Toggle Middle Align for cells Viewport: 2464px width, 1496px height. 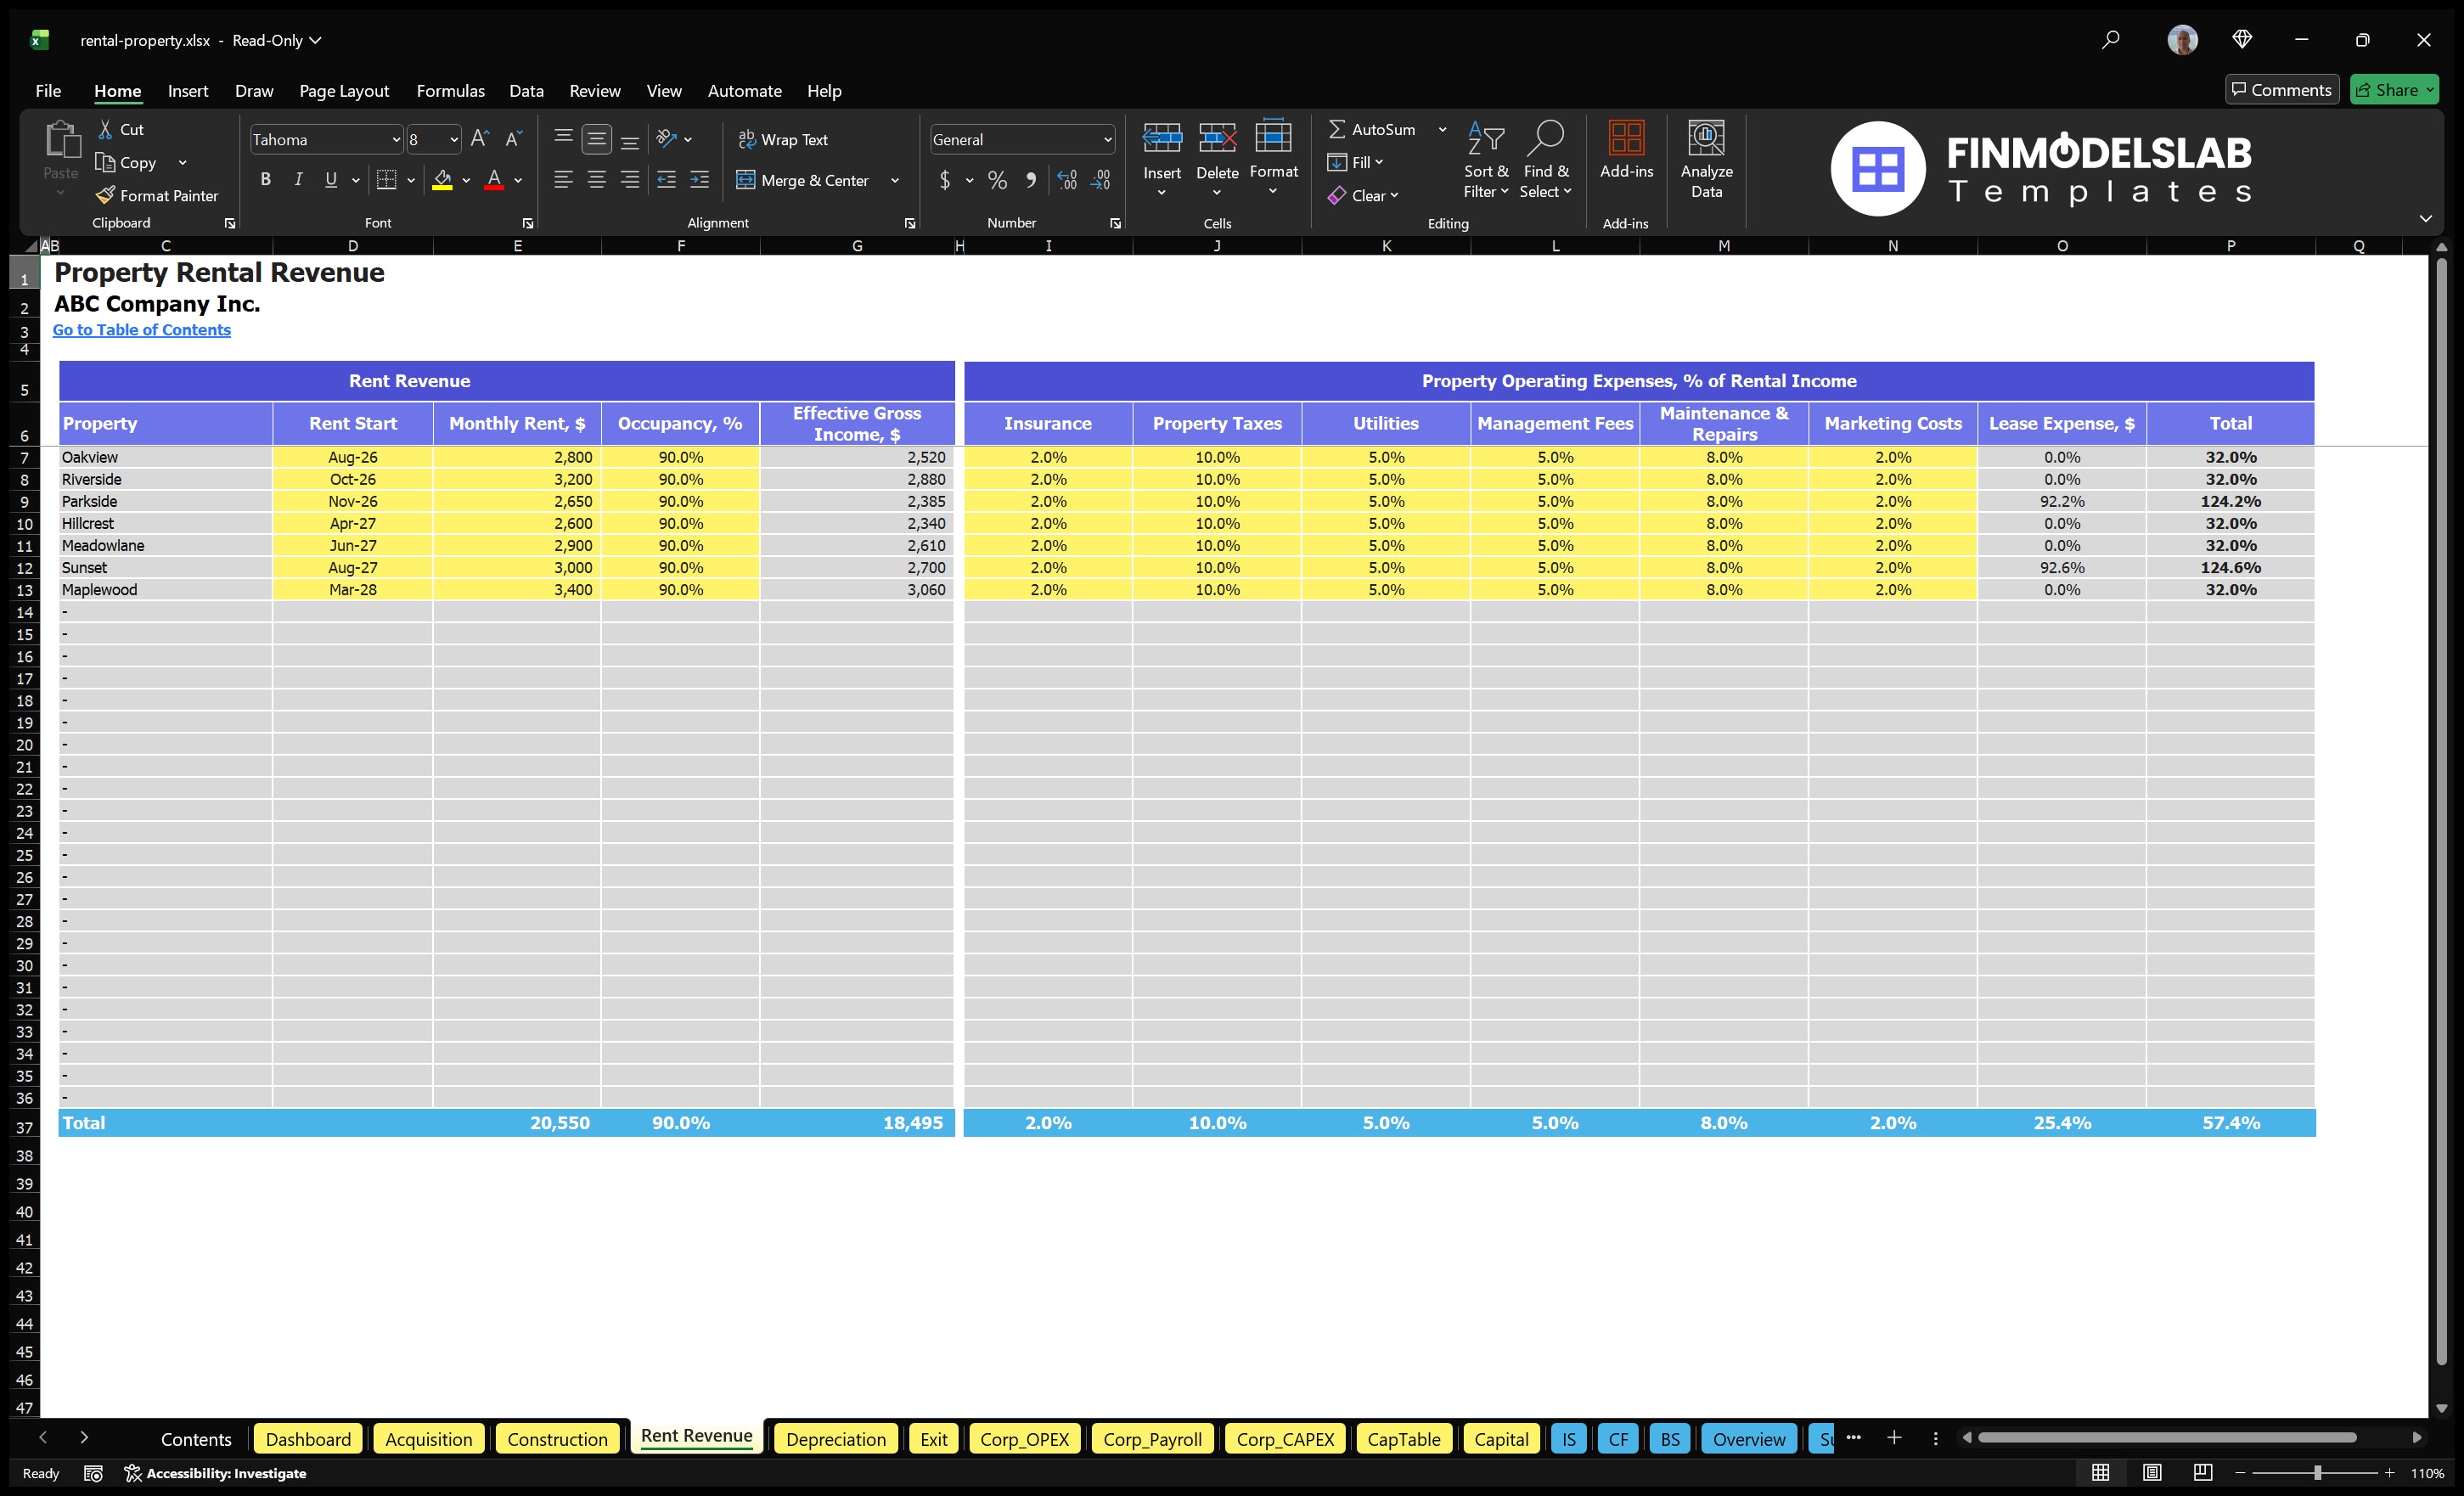597,139
